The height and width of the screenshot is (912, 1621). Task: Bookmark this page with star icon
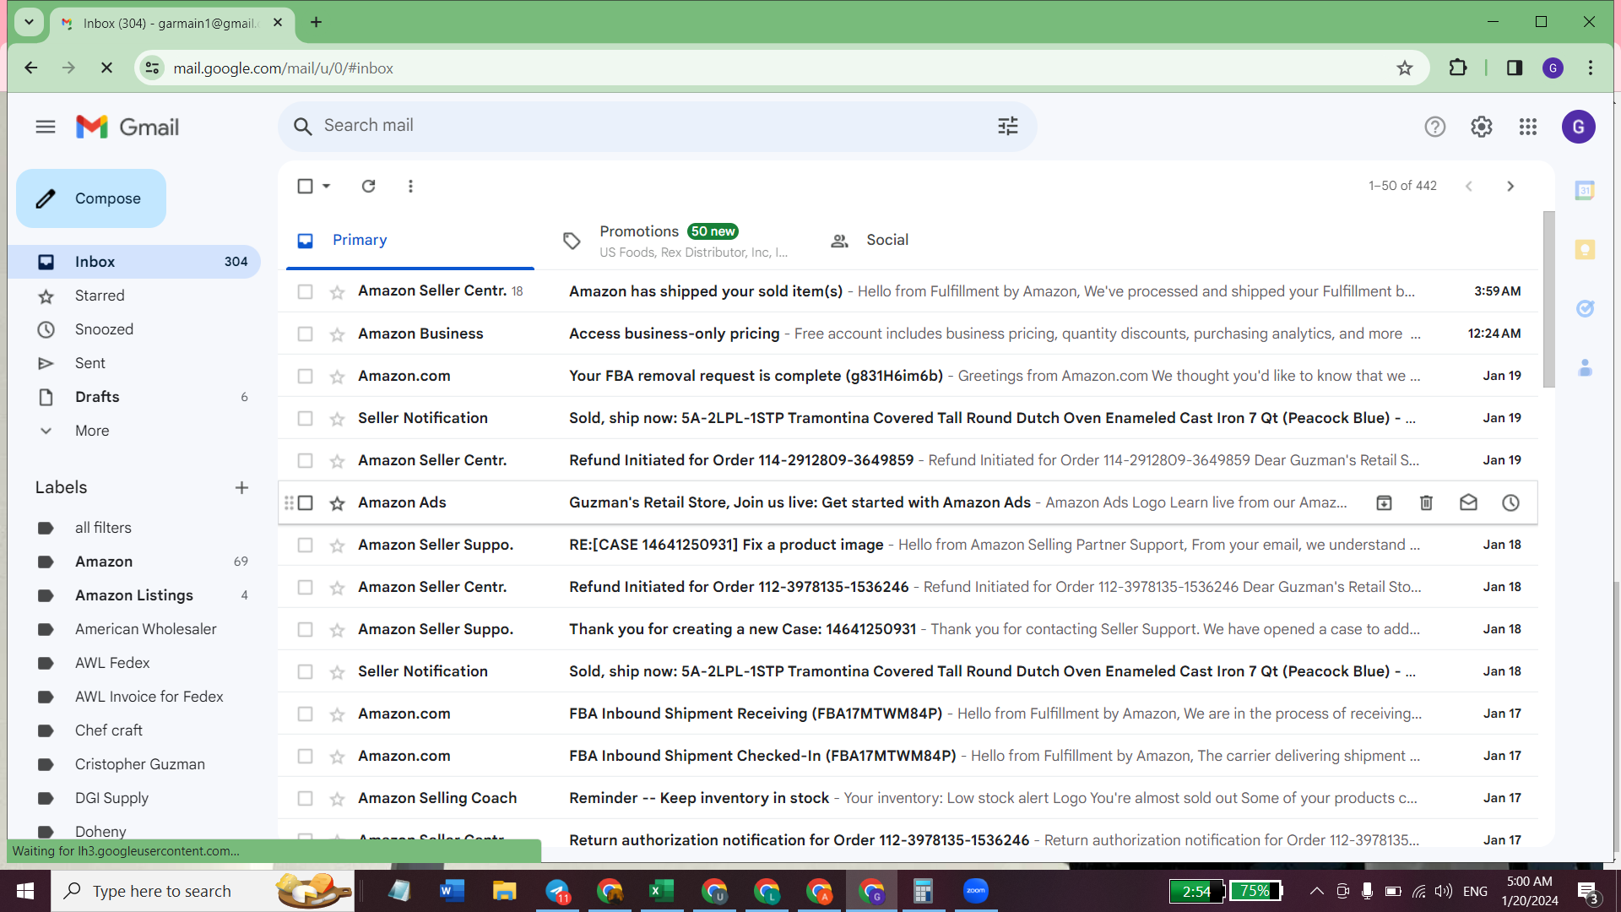[1404, 68]
